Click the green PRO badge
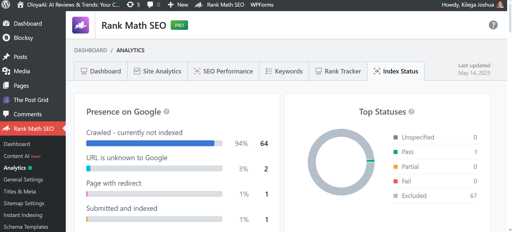513x232 pixels. pyautogui.click(x=179, y=25)
